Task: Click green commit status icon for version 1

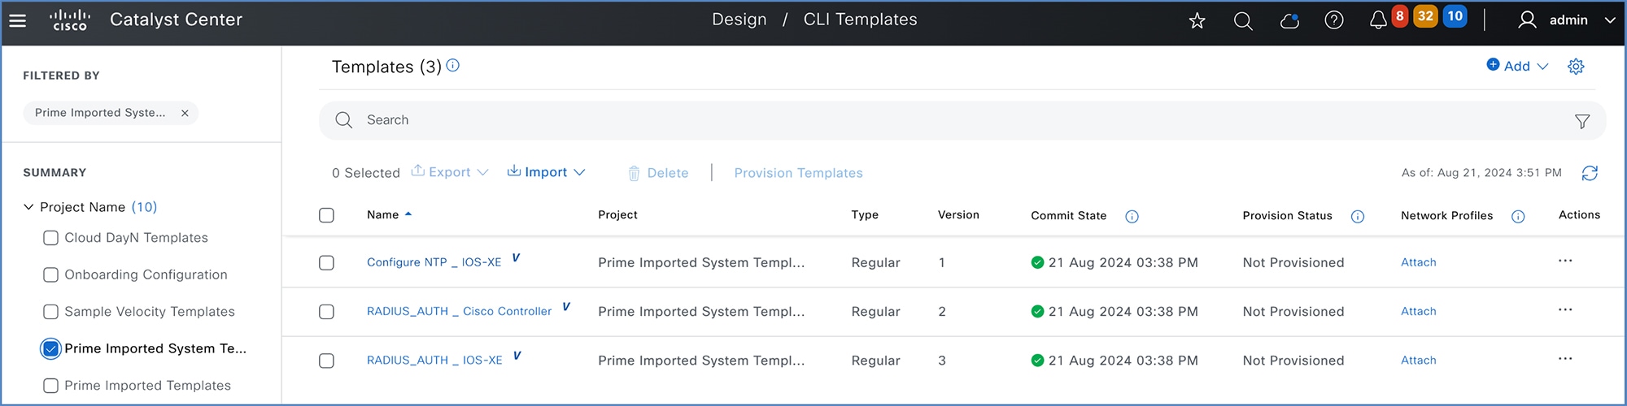Action: 1037,262
